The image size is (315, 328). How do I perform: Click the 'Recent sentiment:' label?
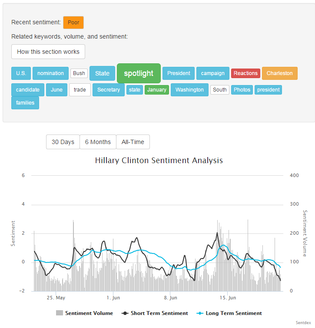(x=36, y=22)
